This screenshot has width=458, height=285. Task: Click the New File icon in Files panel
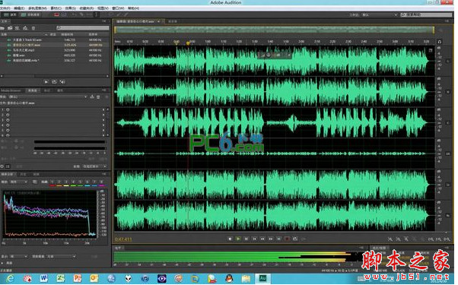17,28
